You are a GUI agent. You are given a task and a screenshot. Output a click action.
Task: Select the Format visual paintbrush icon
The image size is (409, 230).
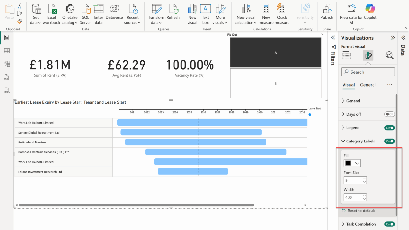click(x=368, y=56)
